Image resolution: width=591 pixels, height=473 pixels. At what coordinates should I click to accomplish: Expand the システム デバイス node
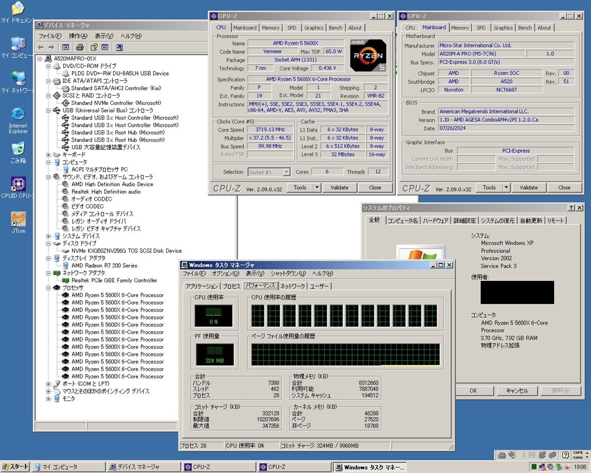click(x=48, y=236)
